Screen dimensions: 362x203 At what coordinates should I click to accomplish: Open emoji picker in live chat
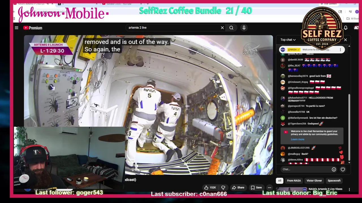334,169
